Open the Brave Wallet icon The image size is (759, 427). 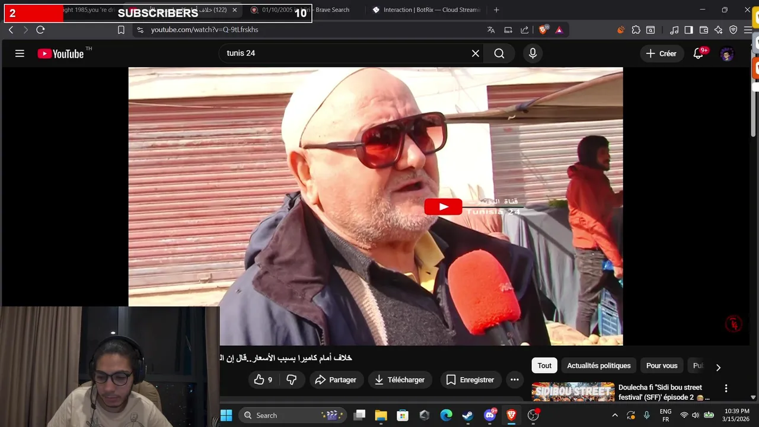(x=704, y=30)
